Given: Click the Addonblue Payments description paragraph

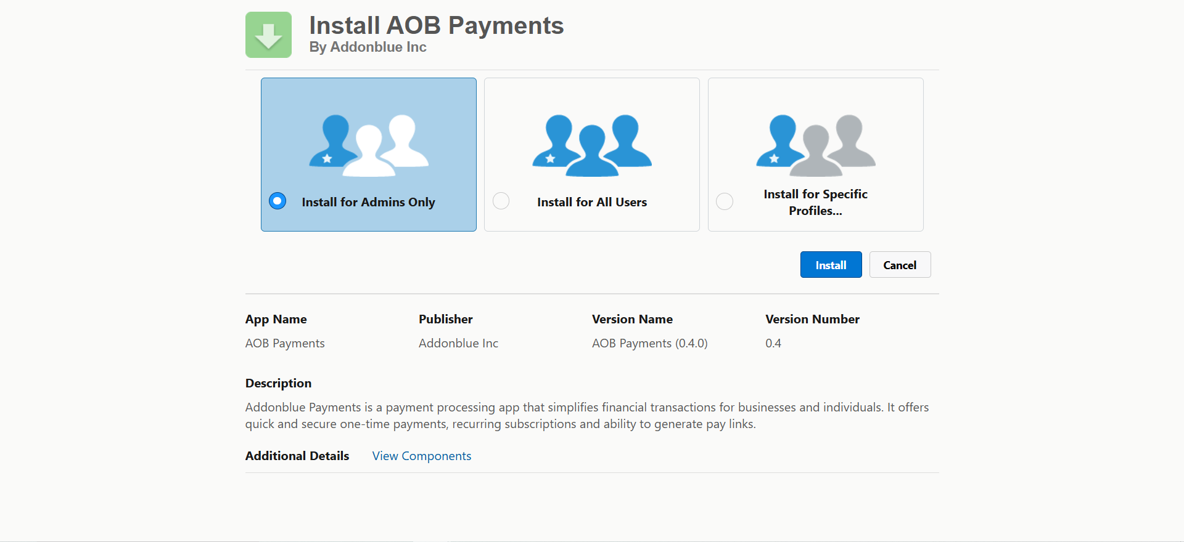Looking at the screenshot, I should point(587,415).
